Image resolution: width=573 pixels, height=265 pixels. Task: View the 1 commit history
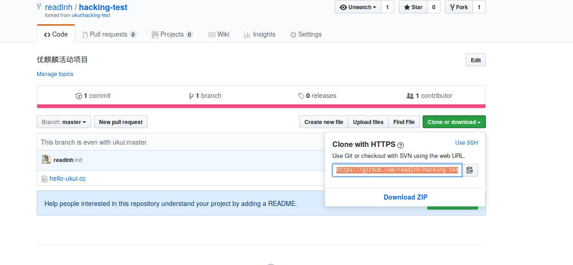(x=93, y=96)
